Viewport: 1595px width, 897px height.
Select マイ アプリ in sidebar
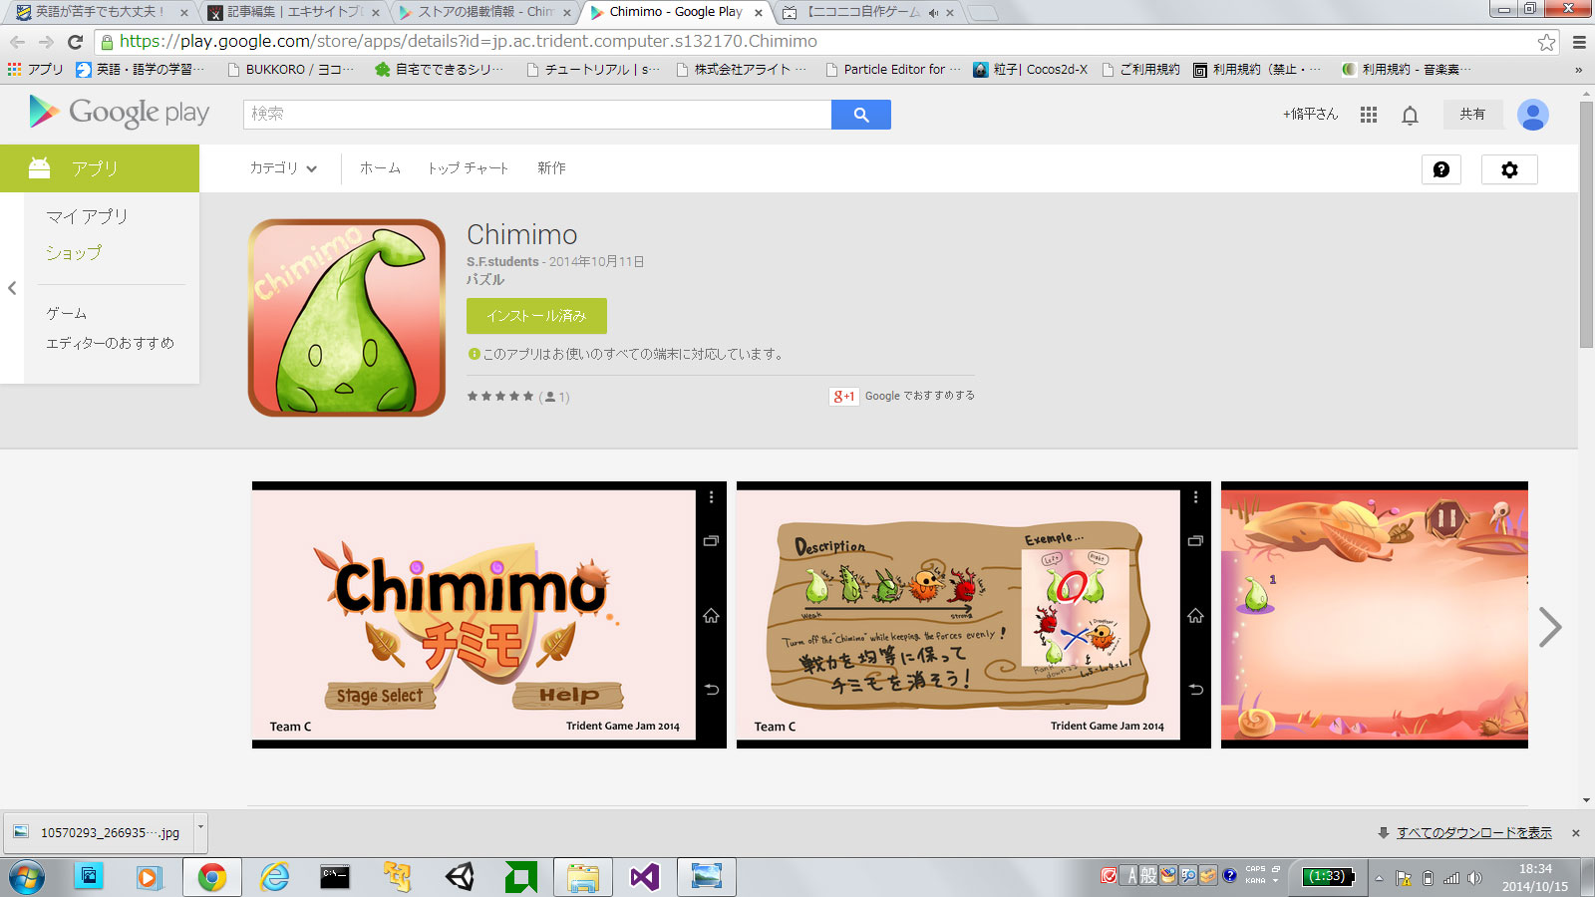pyautogui.click(x=87, y=216)
